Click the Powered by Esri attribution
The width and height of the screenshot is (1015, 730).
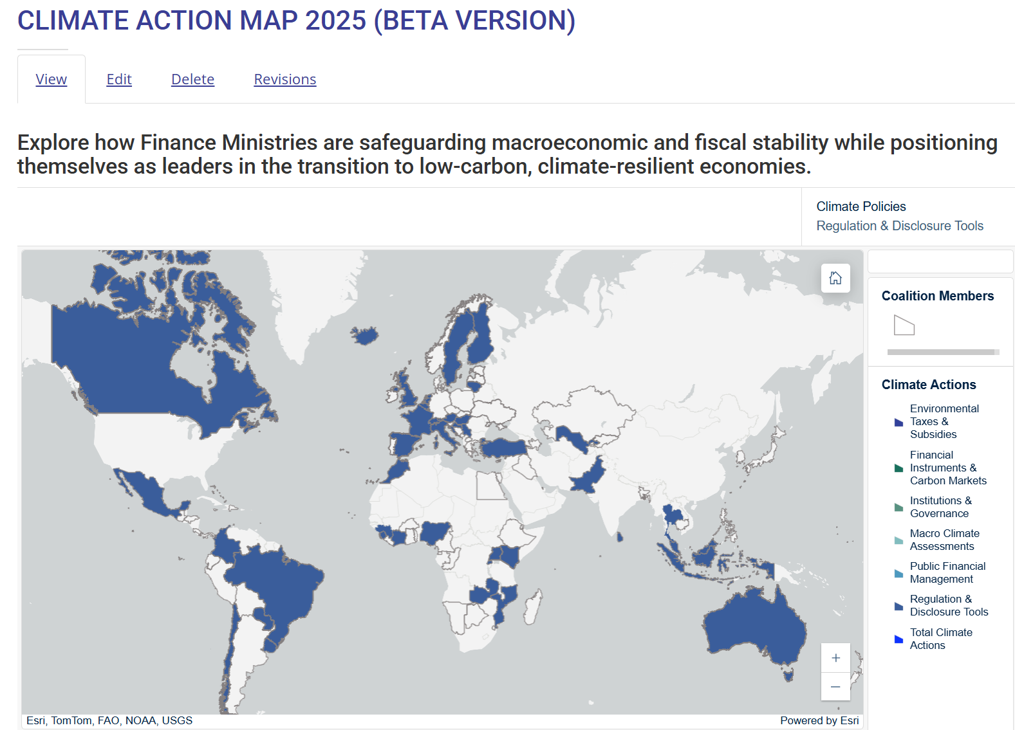(819, 720)
